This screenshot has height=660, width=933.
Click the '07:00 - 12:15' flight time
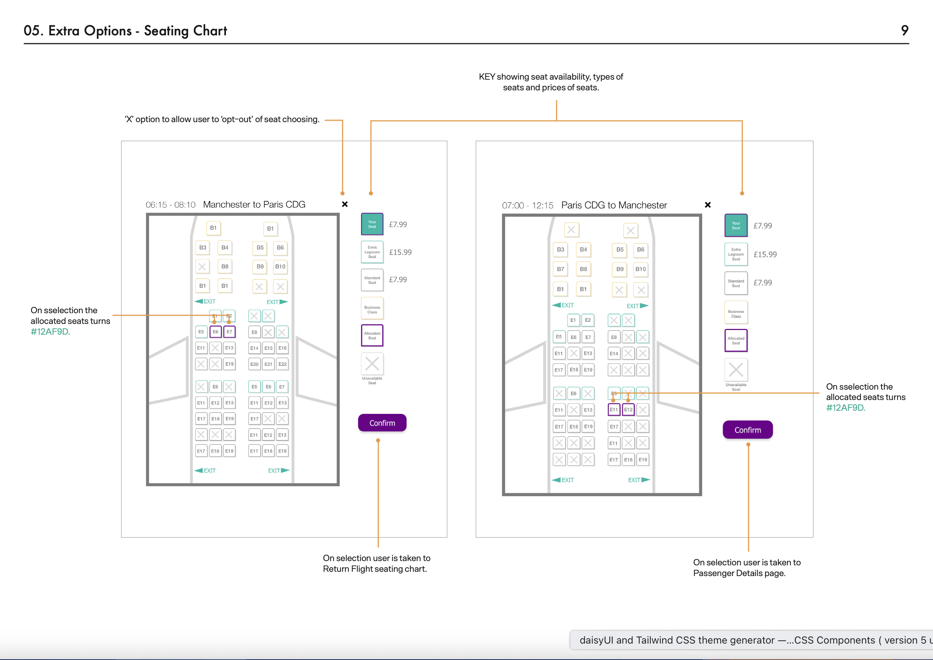[528, 206]
